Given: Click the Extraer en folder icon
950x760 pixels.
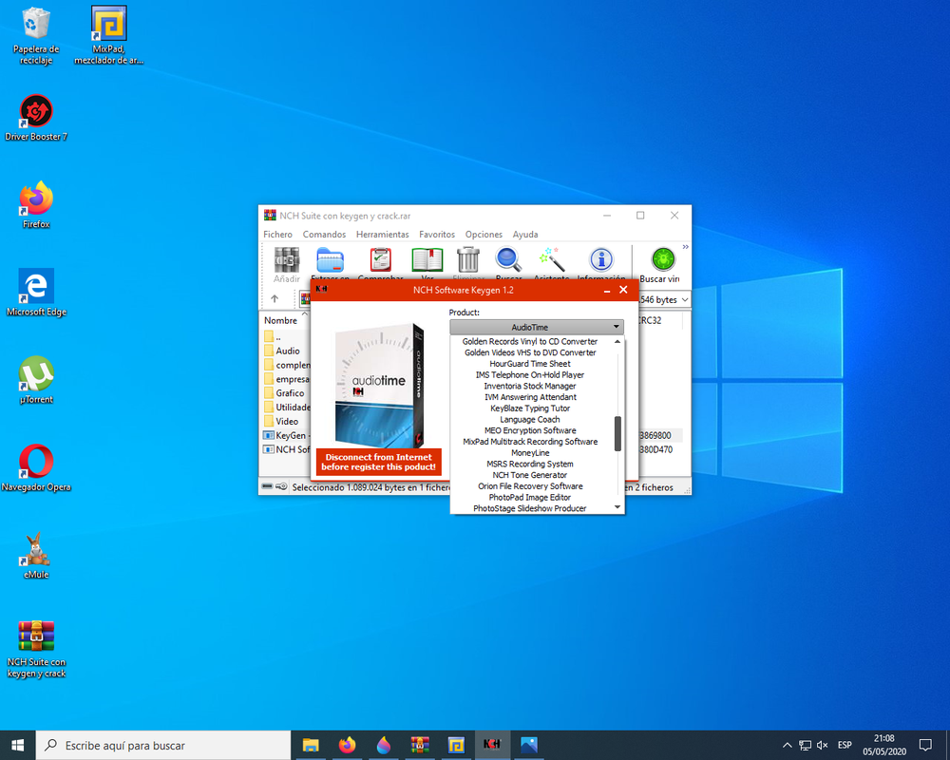Looking at the screenshot, I should click(331, 260).
